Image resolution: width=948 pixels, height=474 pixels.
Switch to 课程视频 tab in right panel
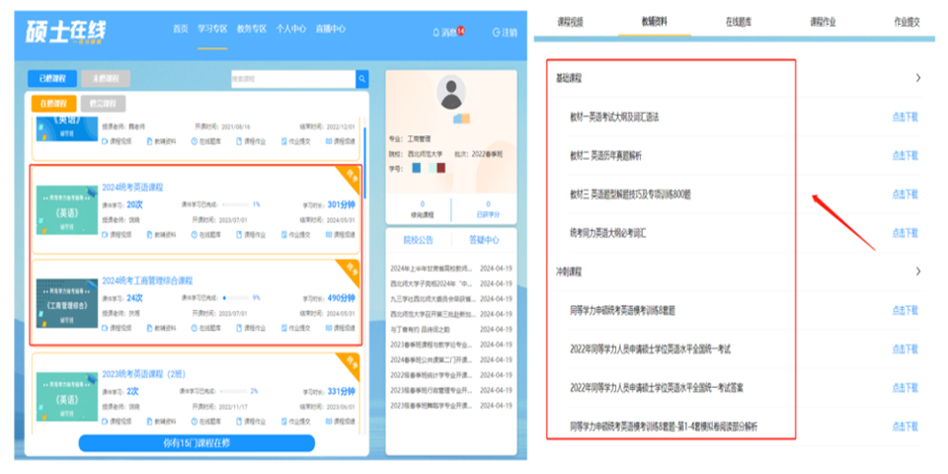570,23
